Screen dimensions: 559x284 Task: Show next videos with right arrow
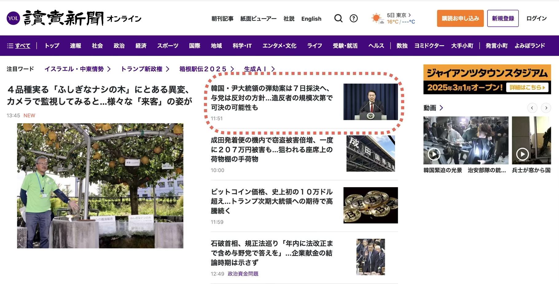coord(546,108)
